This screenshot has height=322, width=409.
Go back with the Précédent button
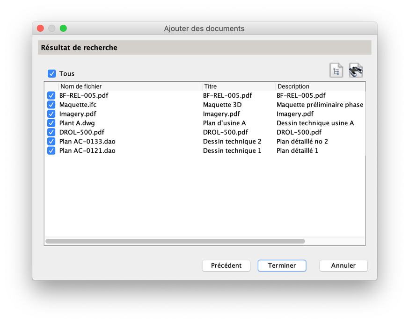[226, 265]
